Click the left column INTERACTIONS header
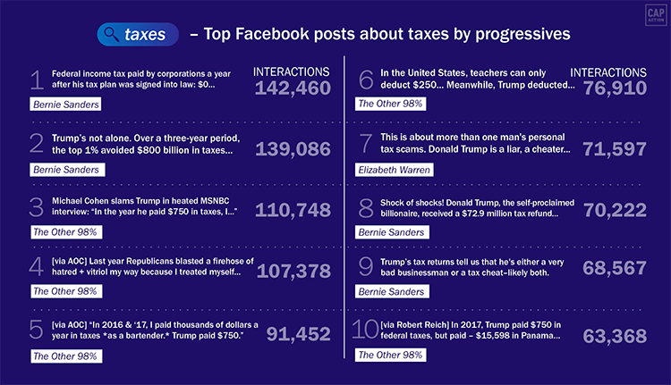Screen dimensions: 671x385 291,71
